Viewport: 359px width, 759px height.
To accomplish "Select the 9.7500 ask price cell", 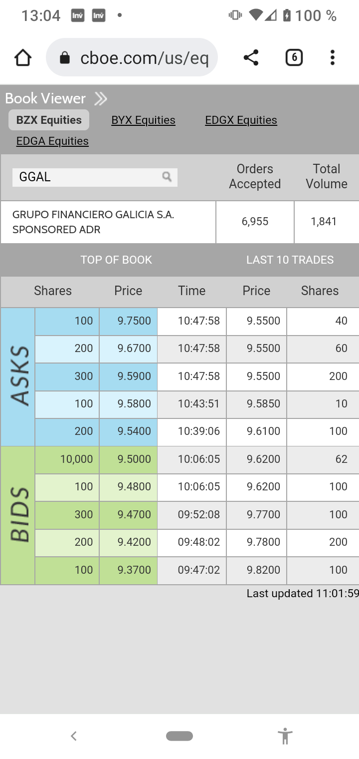I will (129, 321).
